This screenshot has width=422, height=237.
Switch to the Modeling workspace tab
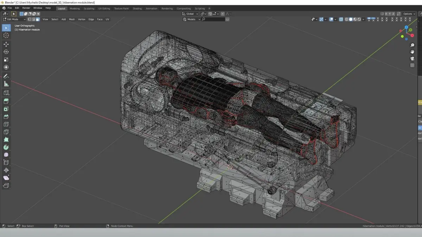click(x=75, y=8)
